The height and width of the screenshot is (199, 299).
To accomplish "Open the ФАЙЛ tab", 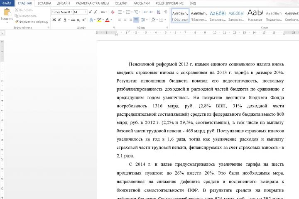I will [7, 3].
